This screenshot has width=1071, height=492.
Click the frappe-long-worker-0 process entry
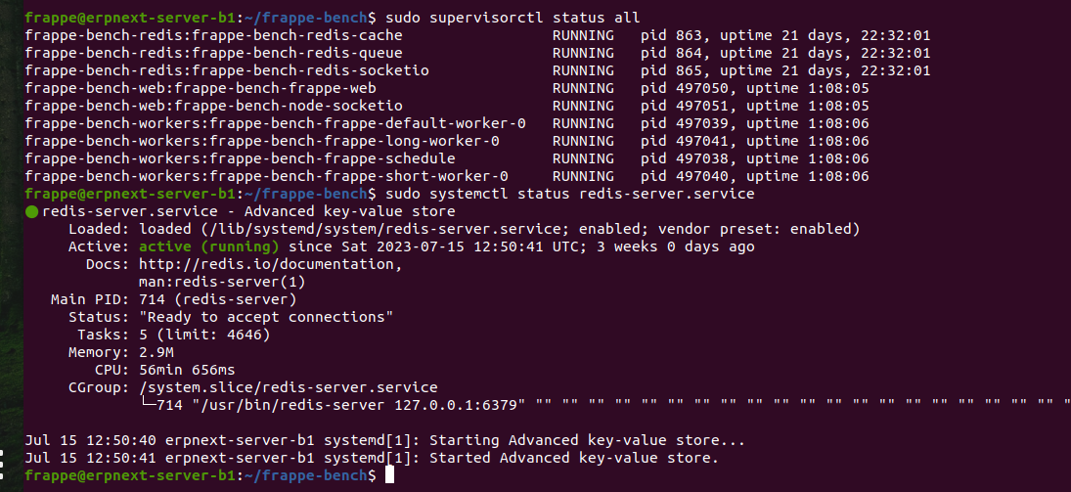[x=447, y=141]
